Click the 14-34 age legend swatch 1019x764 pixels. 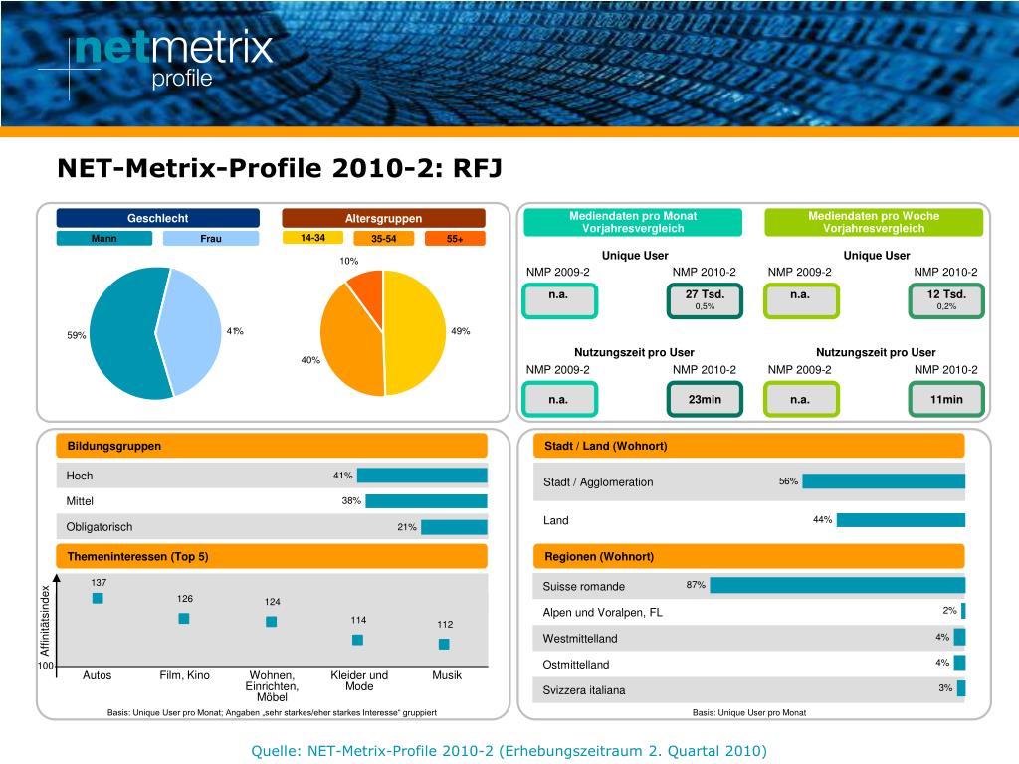click(312, 238)
